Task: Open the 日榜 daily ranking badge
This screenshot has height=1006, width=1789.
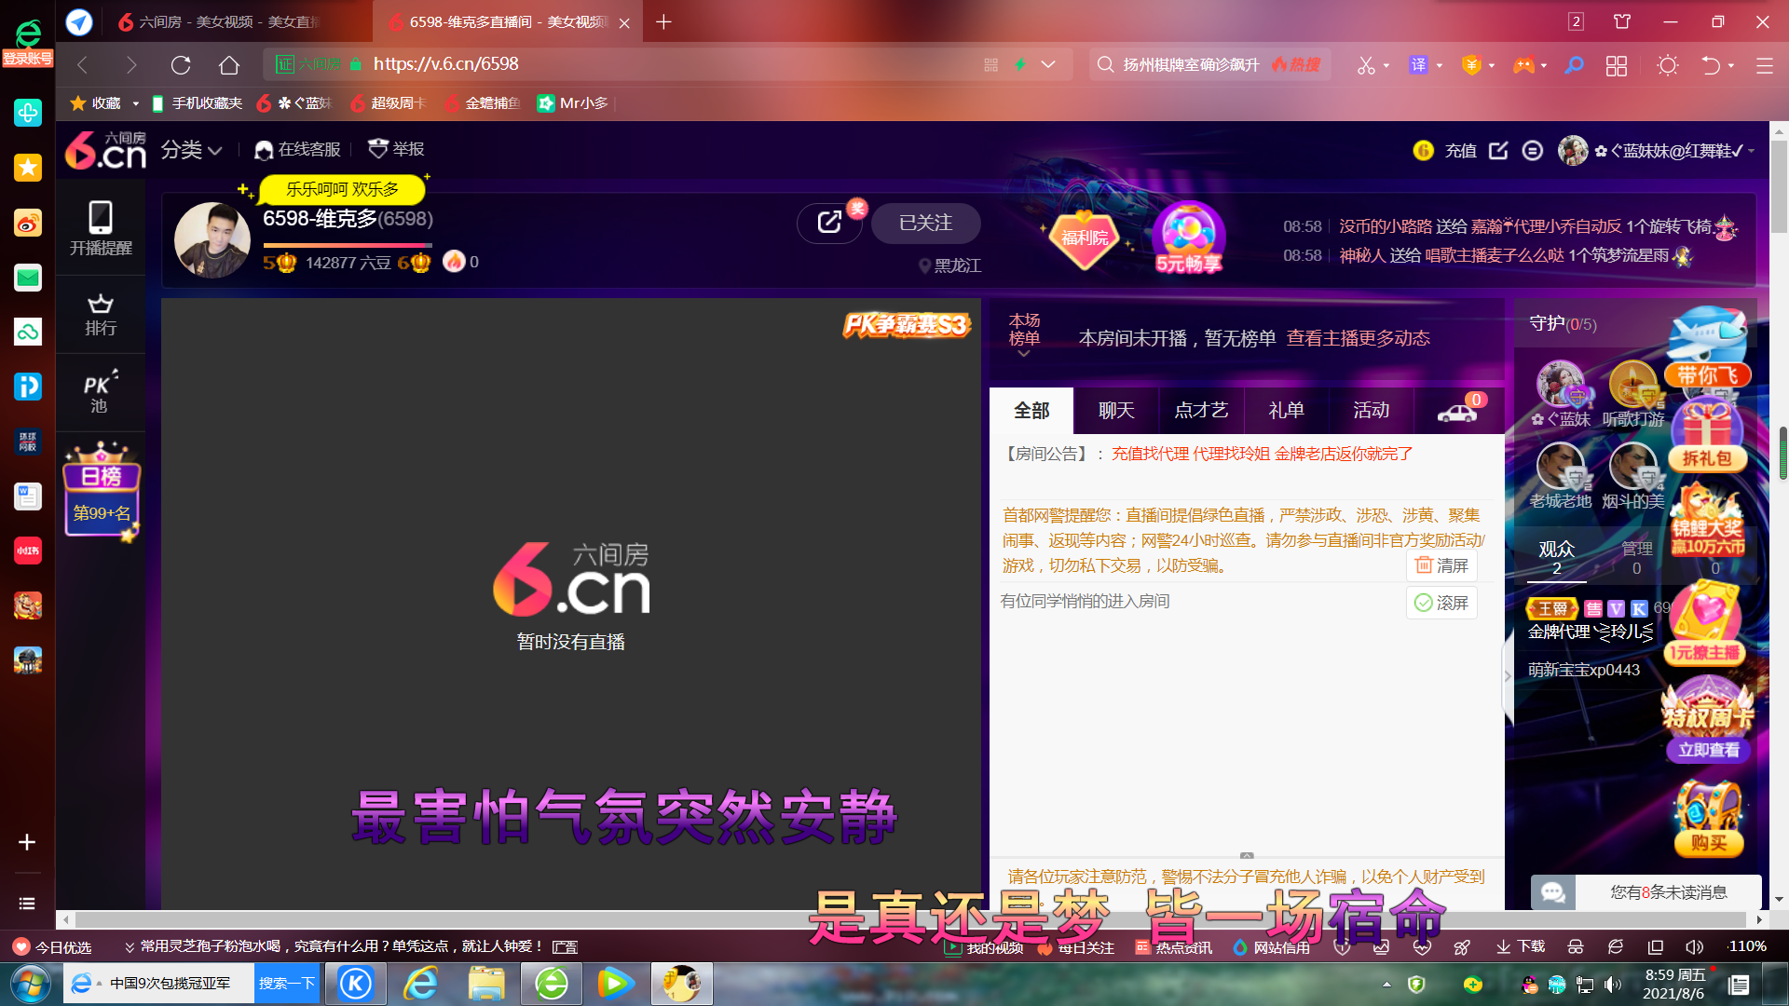Action: point(102,491)
